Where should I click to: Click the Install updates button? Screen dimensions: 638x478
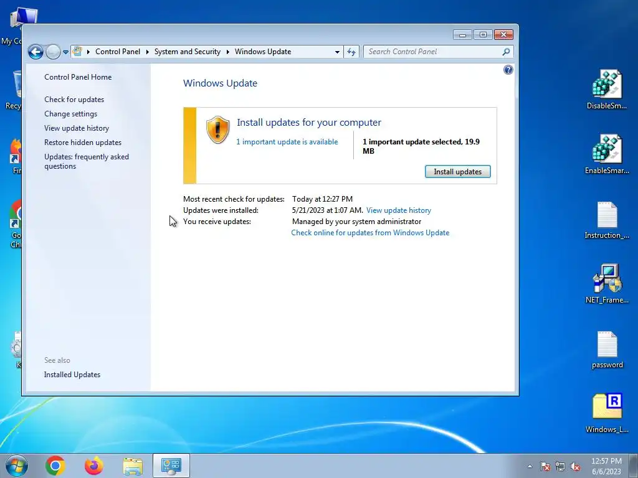[x=458, y=172]
